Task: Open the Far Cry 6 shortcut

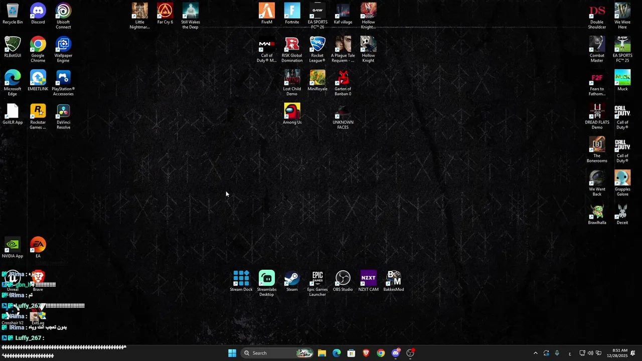Action: tap(165, 14)
